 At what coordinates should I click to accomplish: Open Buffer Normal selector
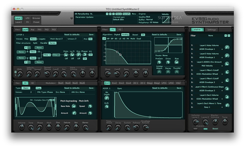coord(149,20)
